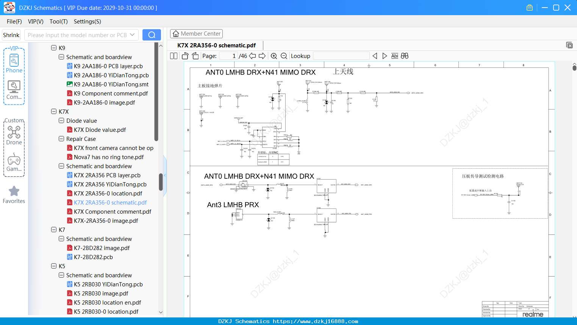Open K7X 2RA356-0 schematic.pdf in the tree

click(110, 202)
